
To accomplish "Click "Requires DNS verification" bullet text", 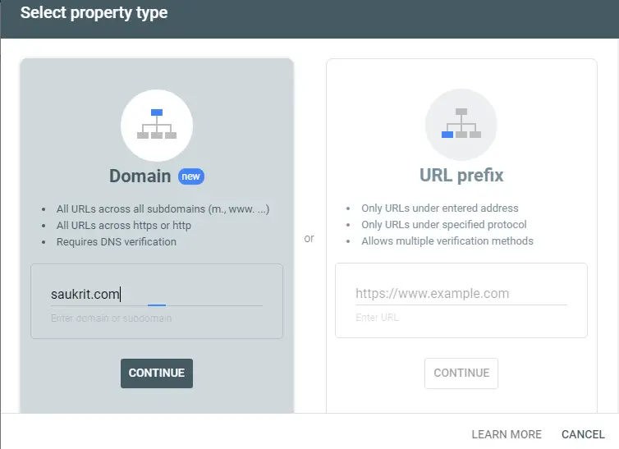I will click(117, 242).
